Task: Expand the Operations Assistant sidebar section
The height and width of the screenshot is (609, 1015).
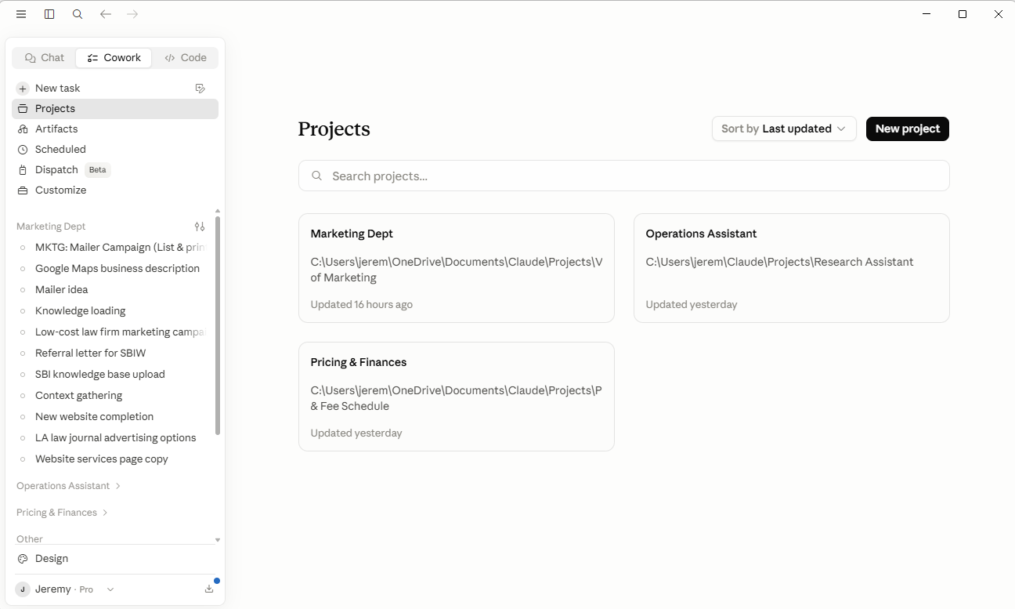Action: 68,486
